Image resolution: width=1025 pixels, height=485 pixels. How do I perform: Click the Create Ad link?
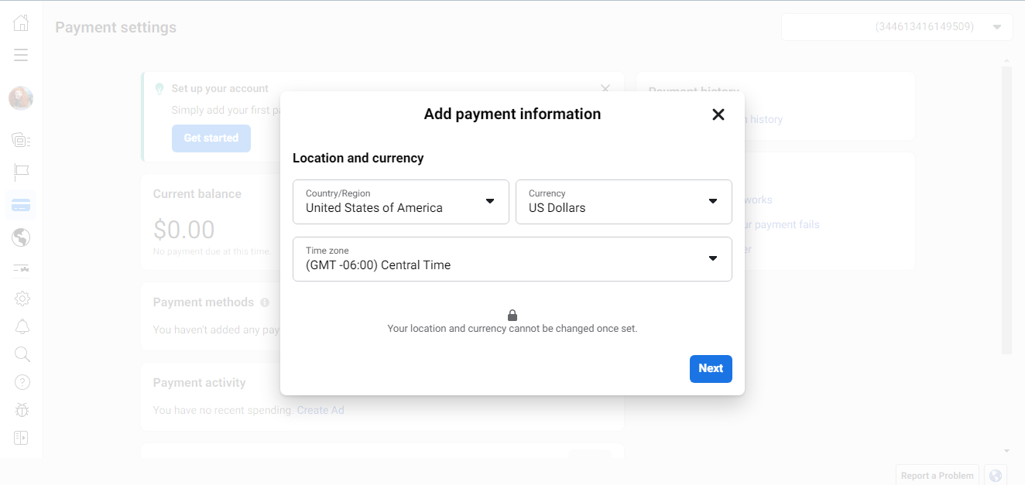[321, 410]
